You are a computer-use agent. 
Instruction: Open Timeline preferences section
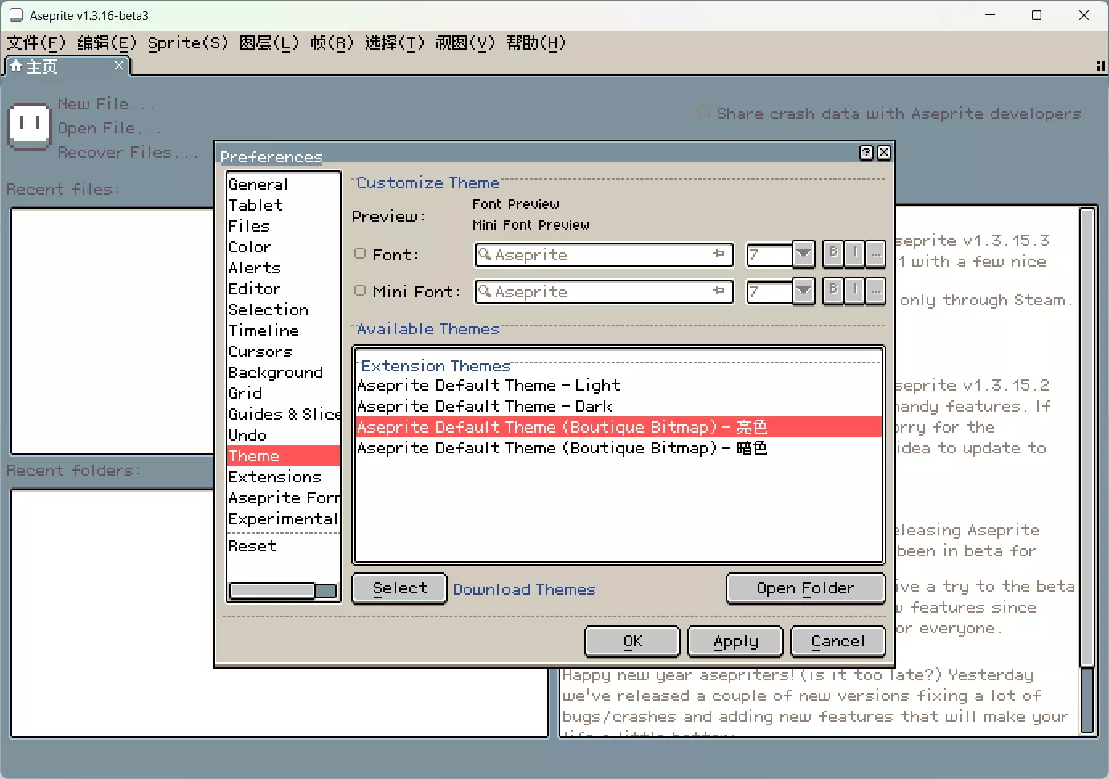[x=284, y=330]
